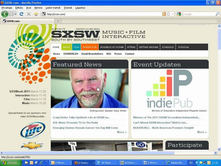Open the green MUSIC tab
This screenshot has height=166, width=221.
(x=66, y=47)
